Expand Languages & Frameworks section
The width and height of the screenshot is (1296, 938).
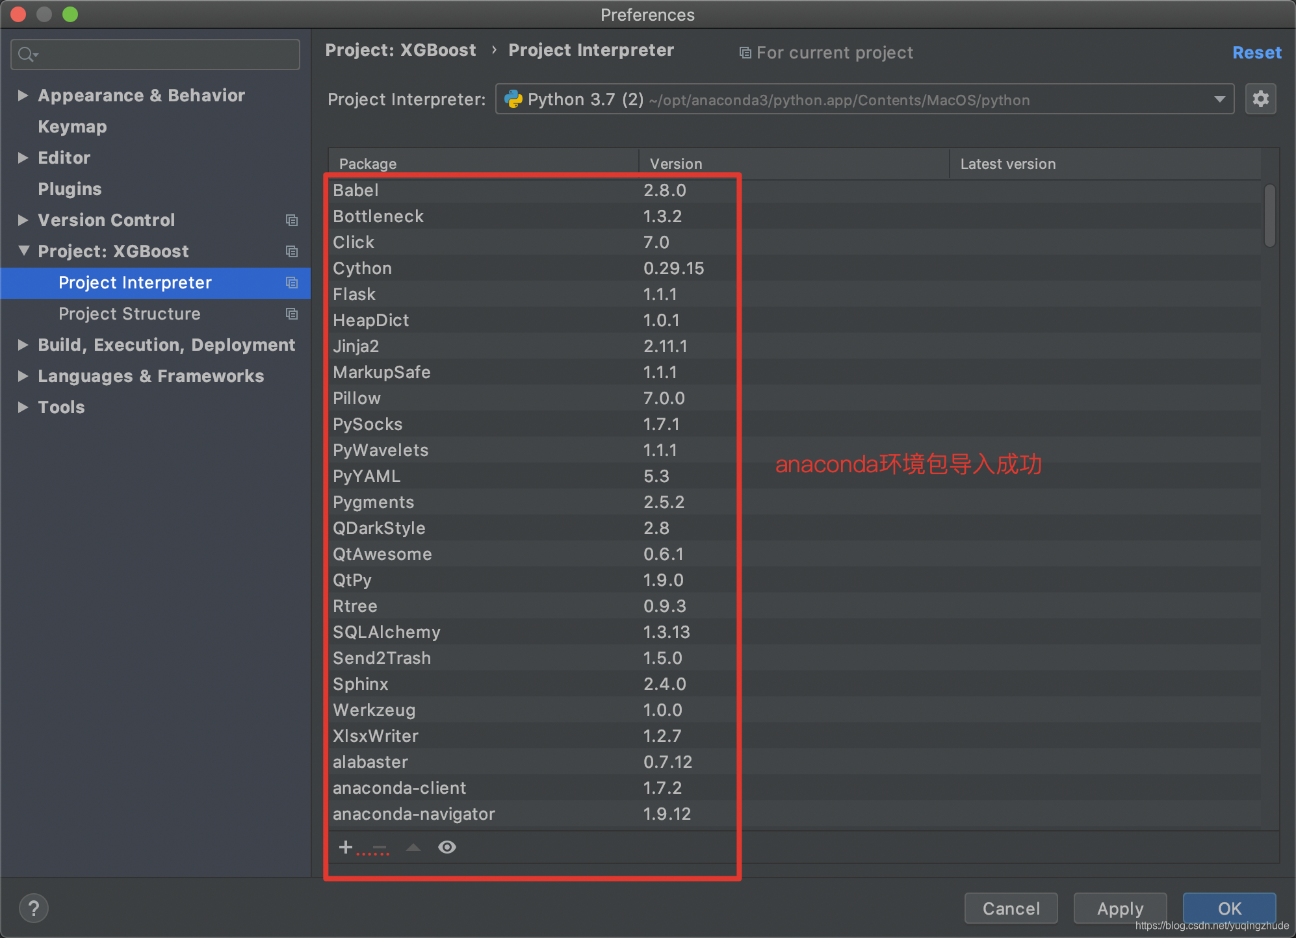pos(23,376)
